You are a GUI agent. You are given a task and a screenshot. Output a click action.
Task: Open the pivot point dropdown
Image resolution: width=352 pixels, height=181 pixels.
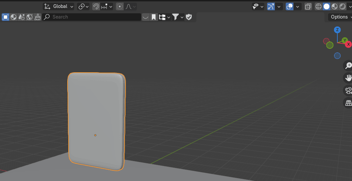[x=83, y=6]
